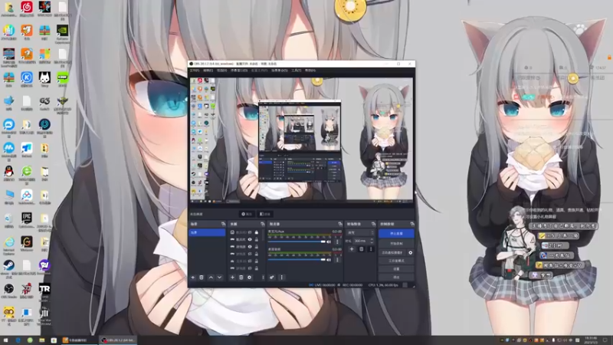The image size is (613, 345).
Task: Remove the selected source with the trash icon
Action: 241,278
